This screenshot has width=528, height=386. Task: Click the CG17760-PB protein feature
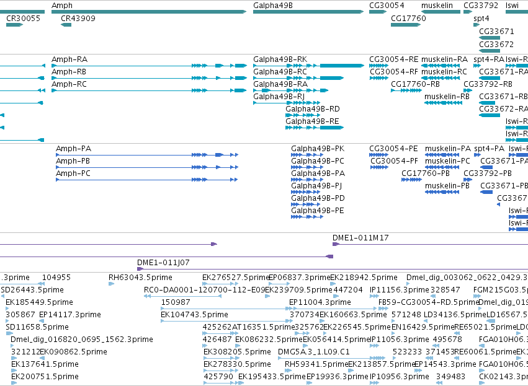pyautogui.click(x=411, y=180)
